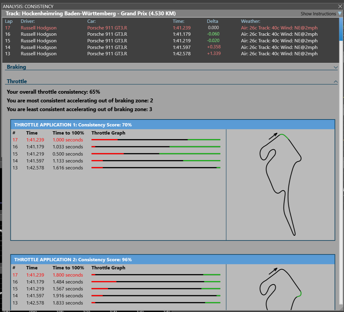The image size is (344, 312).
Task: Click the Throttle section header
Action: 17,81
